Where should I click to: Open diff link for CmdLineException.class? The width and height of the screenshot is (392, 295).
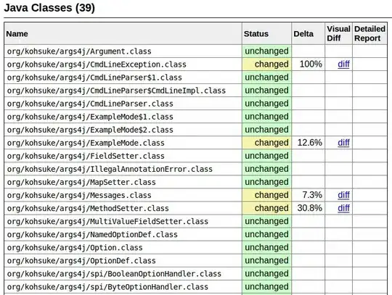click(343, 65)
